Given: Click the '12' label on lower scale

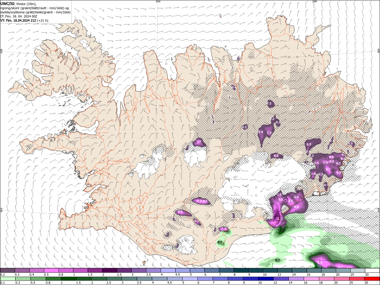Looking at the screenshot, I should 275,283.
